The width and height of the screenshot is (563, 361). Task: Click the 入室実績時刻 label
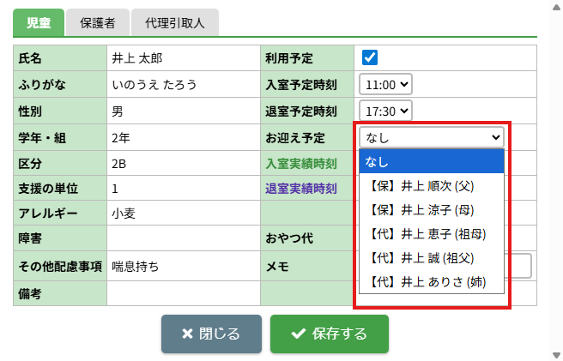click(x=300, y=163)
